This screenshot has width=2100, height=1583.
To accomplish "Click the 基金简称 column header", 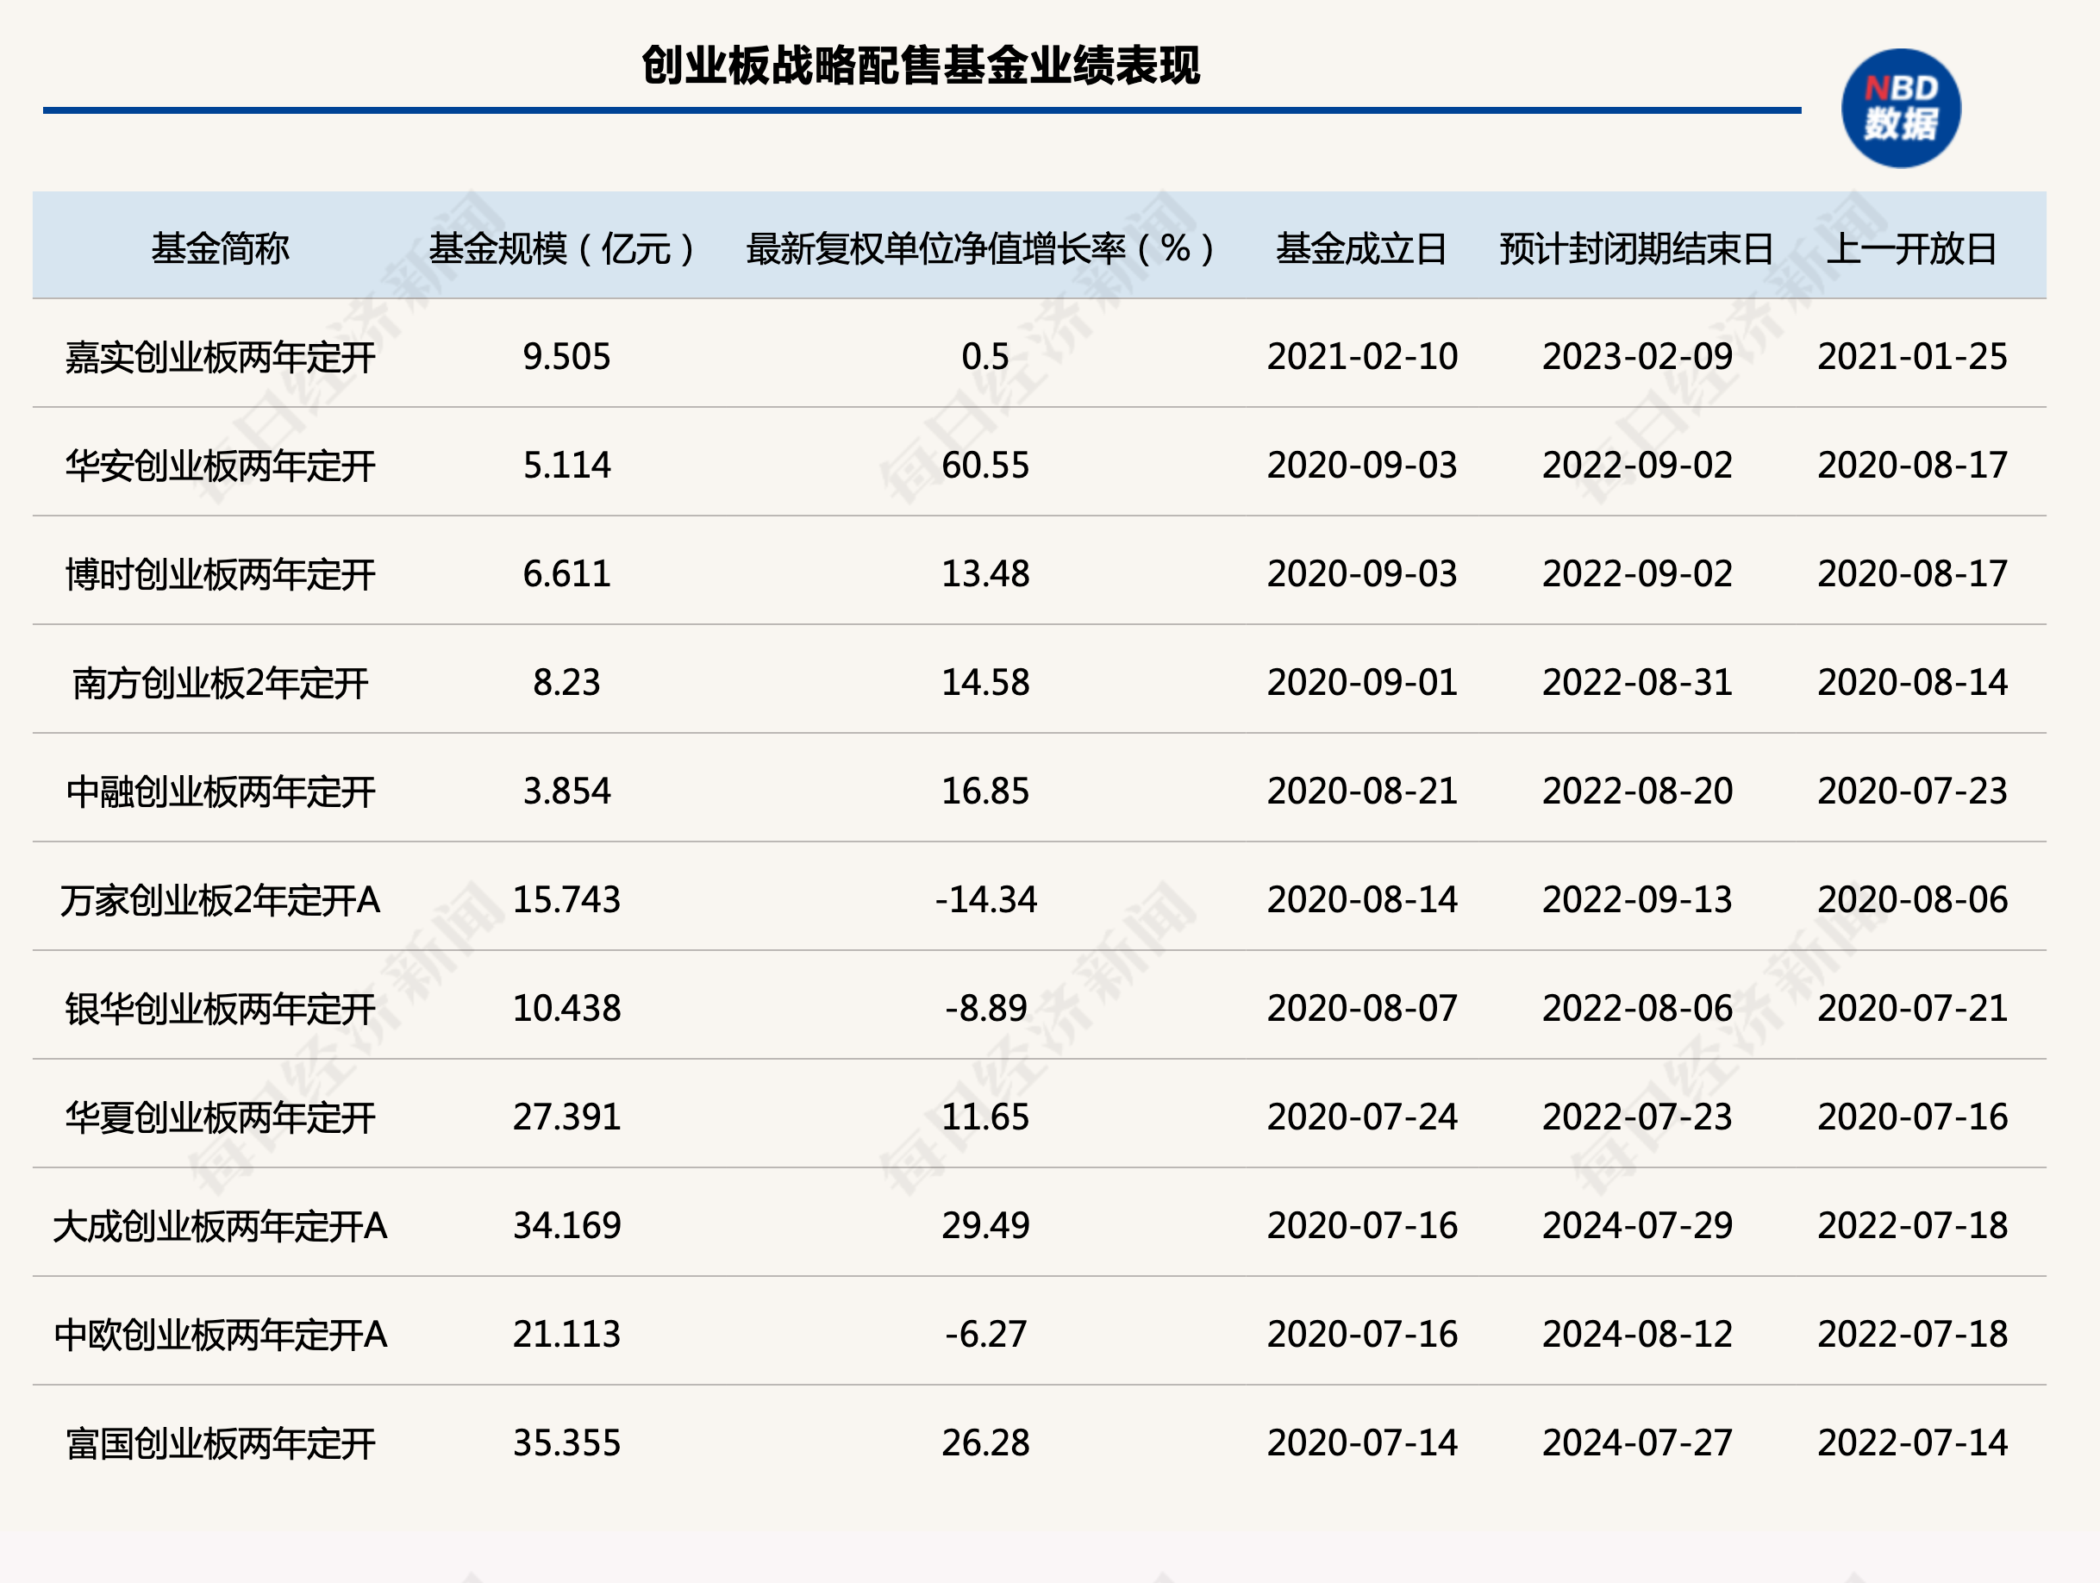I will pos(220,249).
